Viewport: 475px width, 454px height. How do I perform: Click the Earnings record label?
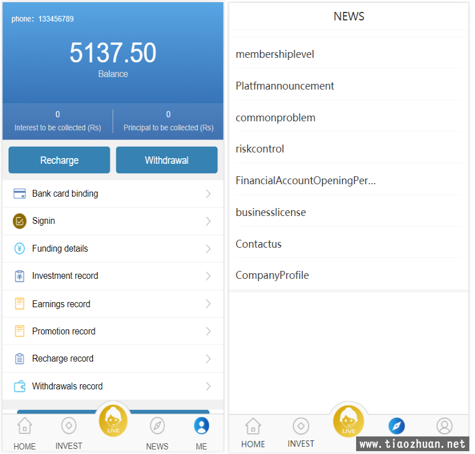tap(61, 304)
